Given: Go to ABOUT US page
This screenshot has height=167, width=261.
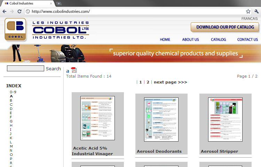Looking at the screenshot, I should click(x=190, y=40).
